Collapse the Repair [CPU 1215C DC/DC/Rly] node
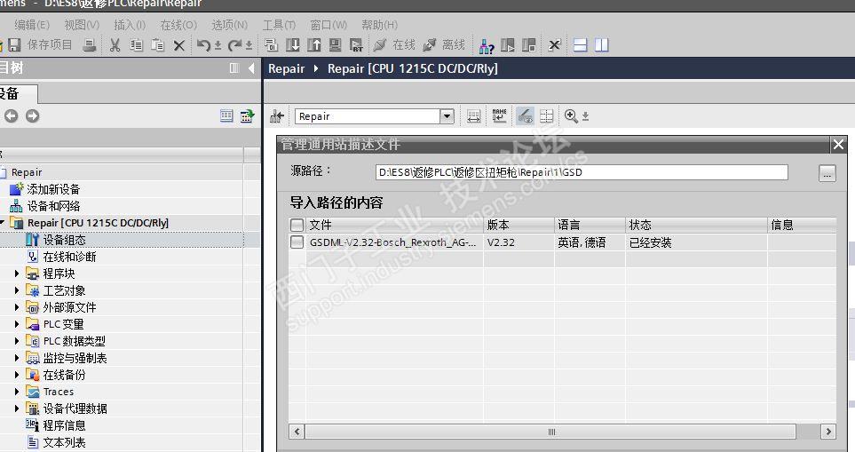855x452 pixels. point(2,223)
